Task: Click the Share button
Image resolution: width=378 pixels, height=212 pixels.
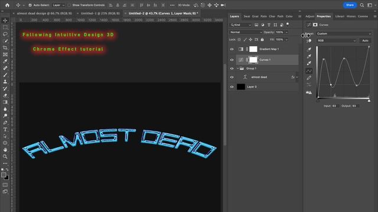Action: tap(350, 5)
